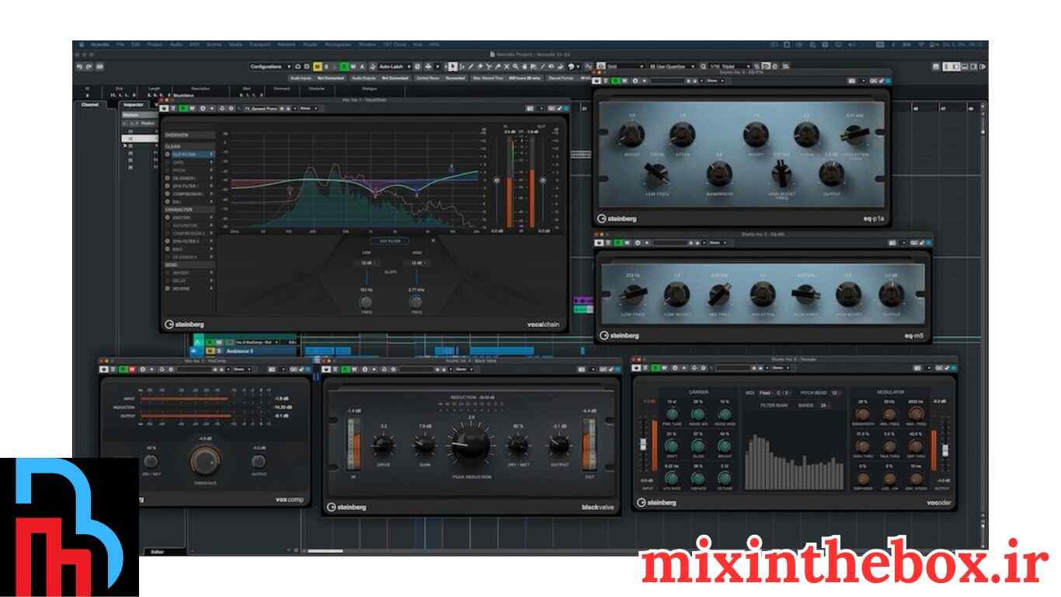Open the HIGH slope 12 dB dropdown
This screenshot has width=1061, height=597.
pyautogui.click(x=416, y=263)
